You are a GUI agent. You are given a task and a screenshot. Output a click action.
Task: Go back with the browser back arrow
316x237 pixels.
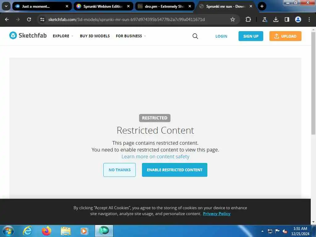coord(7,19)
